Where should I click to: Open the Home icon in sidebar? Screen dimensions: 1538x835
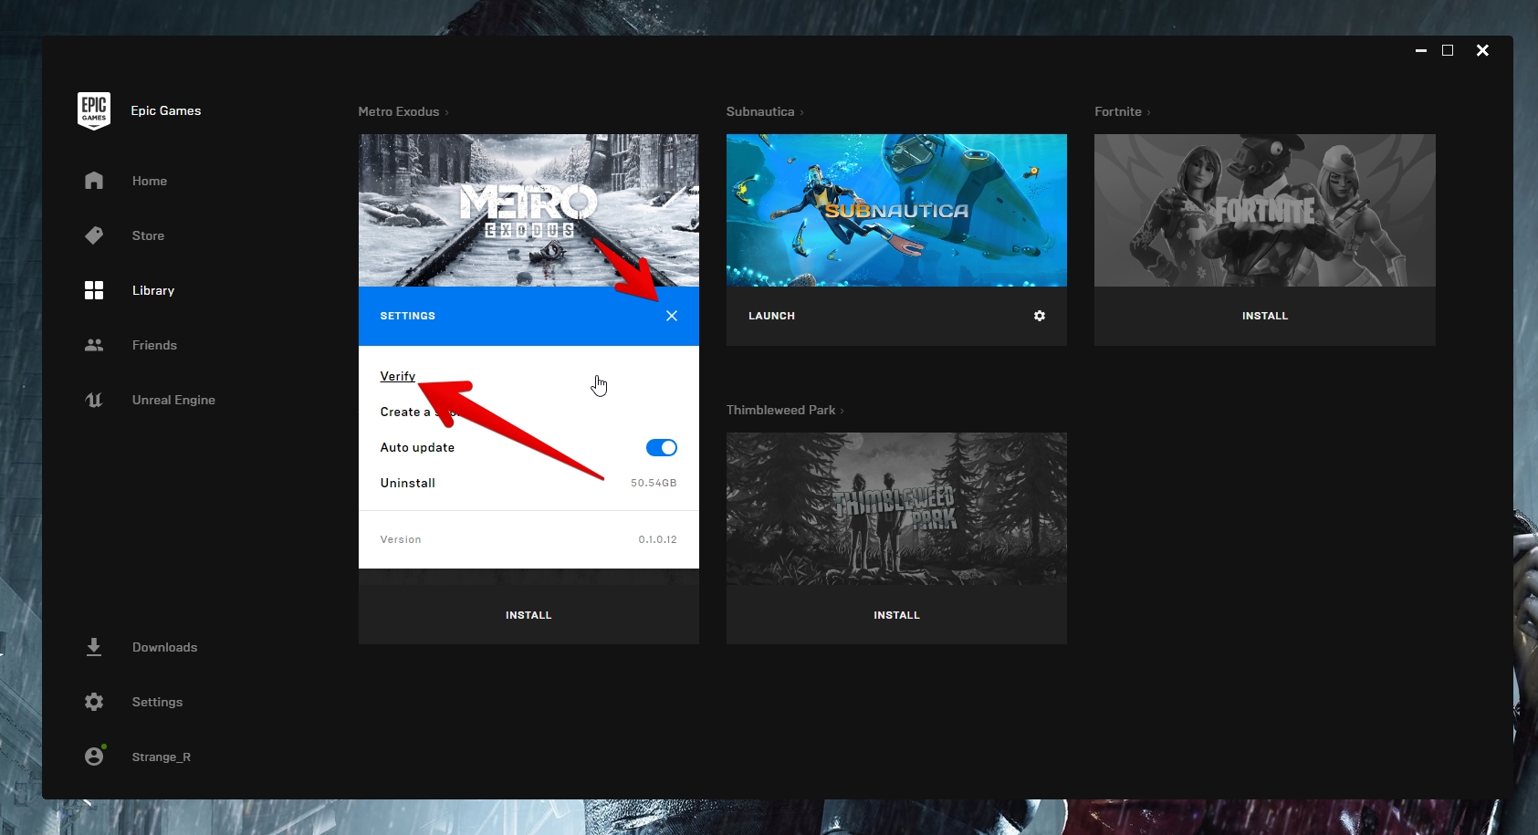coord(94,181)
